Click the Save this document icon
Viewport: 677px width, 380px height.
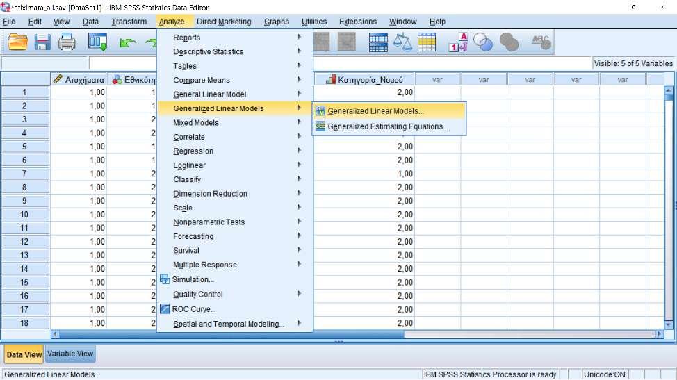point(42,42)
